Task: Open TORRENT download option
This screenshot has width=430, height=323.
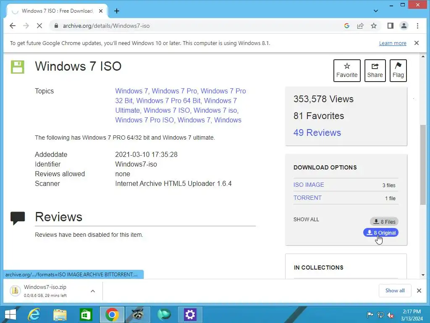Action: click(x=307, y=198)
